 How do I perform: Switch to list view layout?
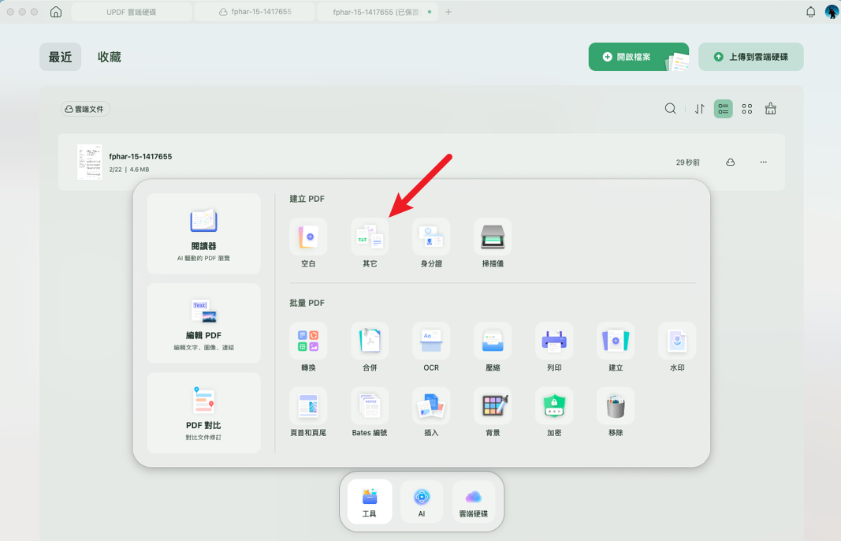point(723,109)
